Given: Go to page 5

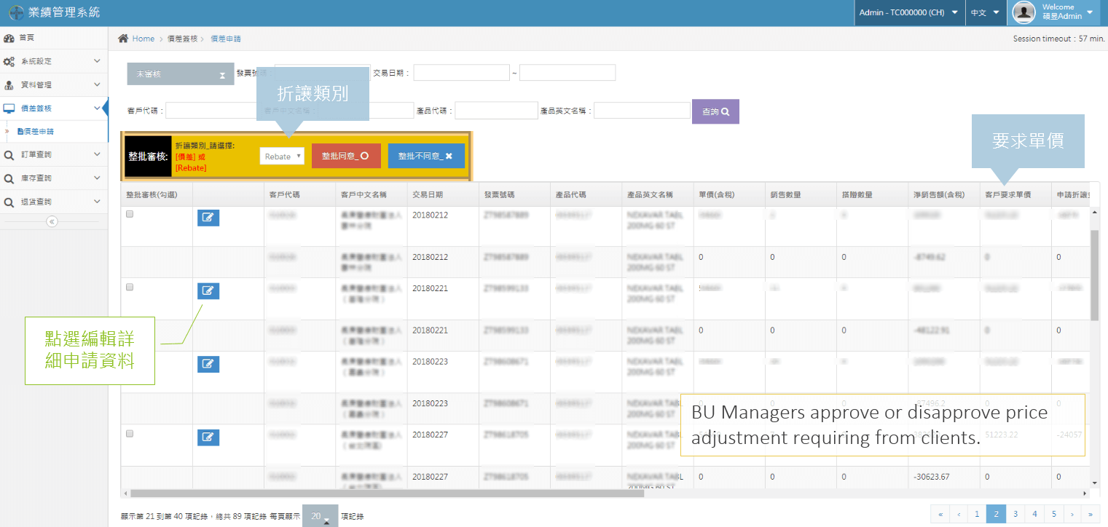Looking at the screenshot, I should [1053, 514].
